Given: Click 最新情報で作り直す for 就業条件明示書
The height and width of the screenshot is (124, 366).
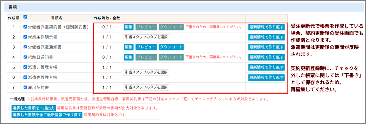Looking at the screenshot, I should click(266, 37).
